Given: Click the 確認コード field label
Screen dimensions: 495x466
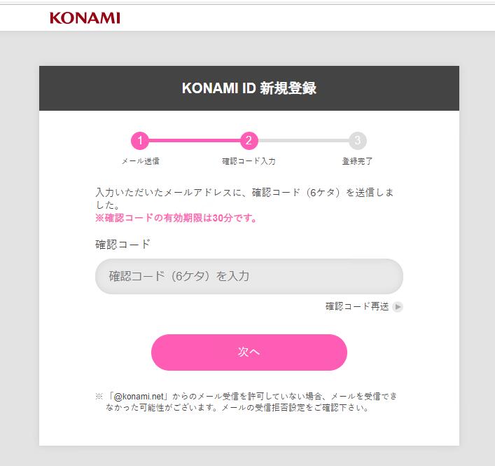Looking at the screenshot, I should pyautogui.click(x=123, y=245).
